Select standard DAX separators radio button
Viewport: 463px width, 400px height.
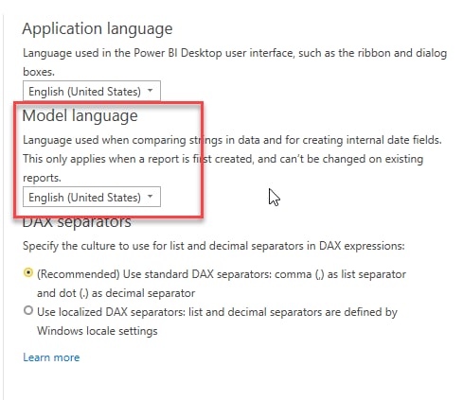[x=28, y=272]
